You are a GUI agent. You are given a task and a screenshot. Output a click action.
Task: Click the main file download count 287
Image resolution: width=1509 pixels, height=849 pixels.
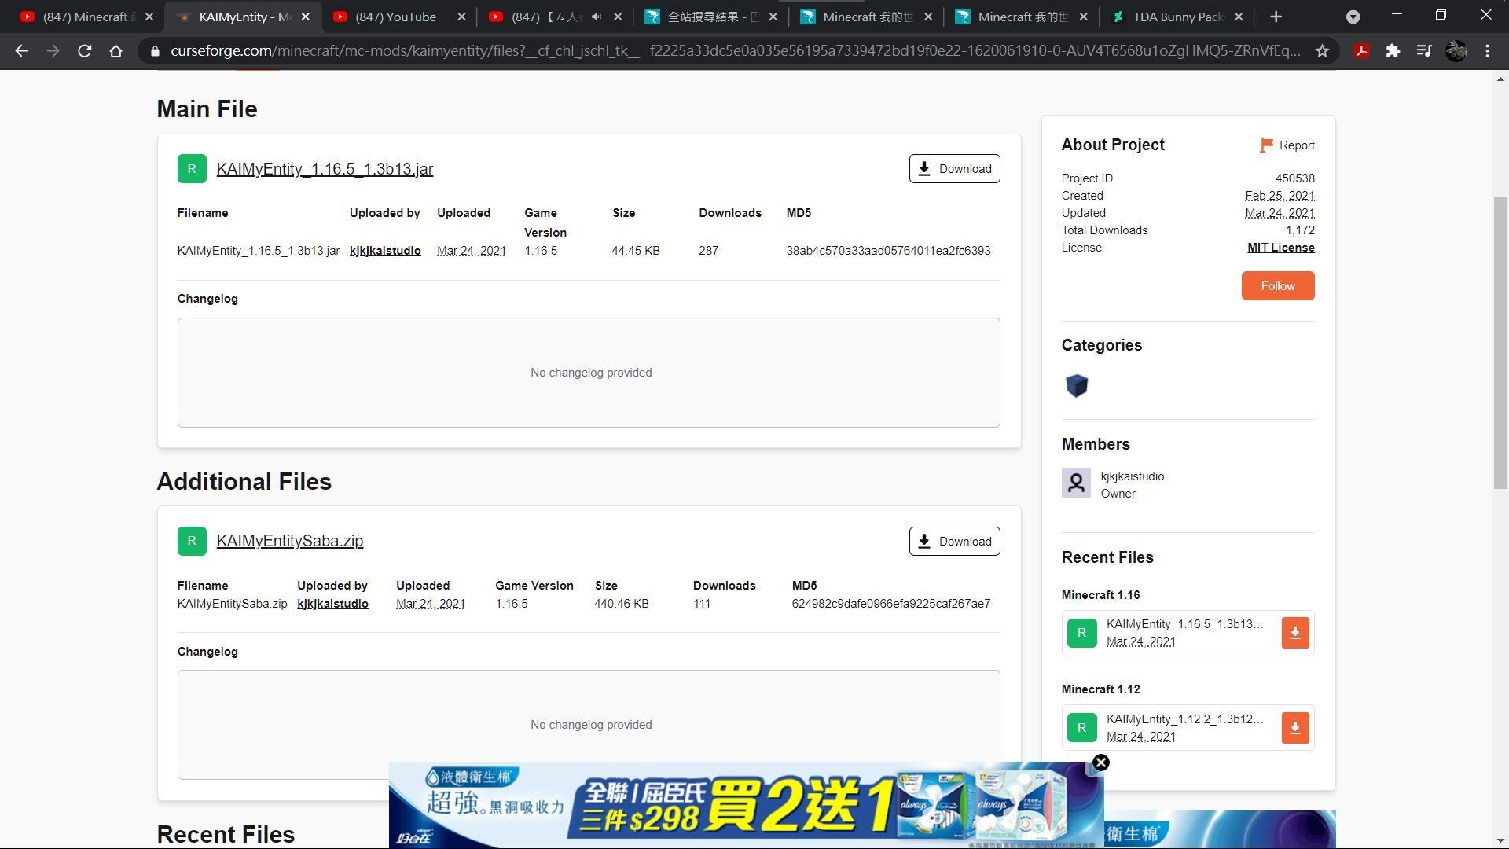click(x=708, y=251)
